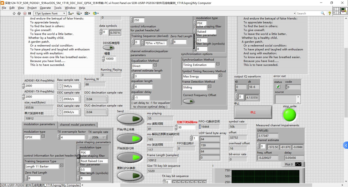Toggle the 开始/停止采集 button
Viewport: 348px width, 187px height.
130,139
